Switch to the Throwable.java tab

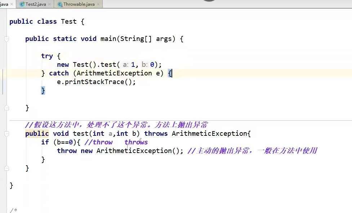tap(79, 4)
